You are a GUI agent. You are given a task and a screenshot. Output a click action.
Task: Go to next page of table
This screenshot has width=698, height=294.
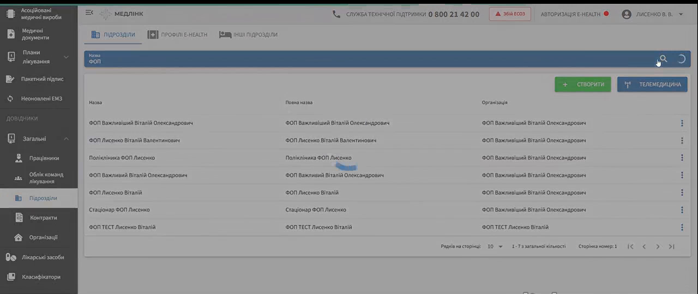(x=658, y=247)
